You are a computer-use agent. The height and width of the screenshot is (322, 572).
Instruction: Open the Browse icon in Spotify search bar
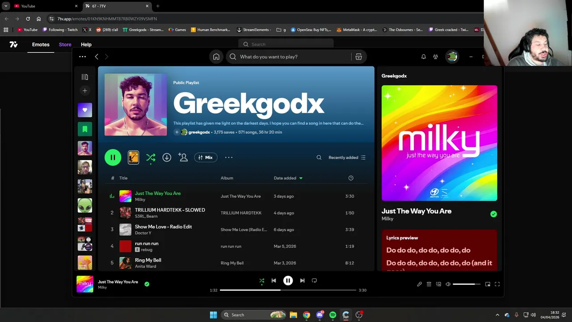(358, 57)
